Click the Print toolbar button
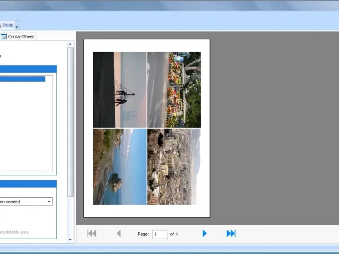Image resolution: width=339 pixels, height=254 pixels. pyautogui.click(x=7, y=25)
